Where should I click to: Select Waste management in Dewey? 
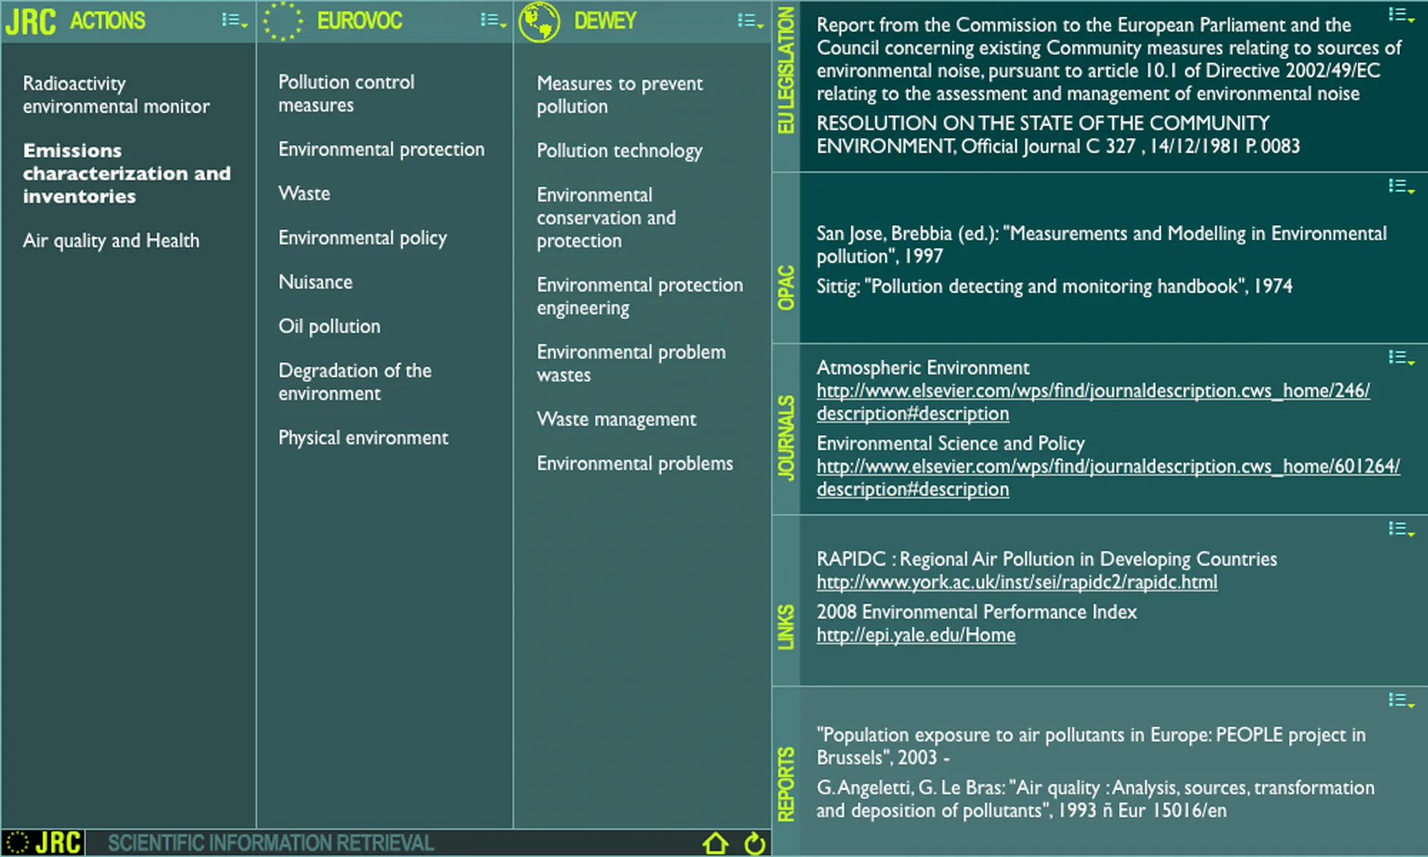[x=616, y=419]
